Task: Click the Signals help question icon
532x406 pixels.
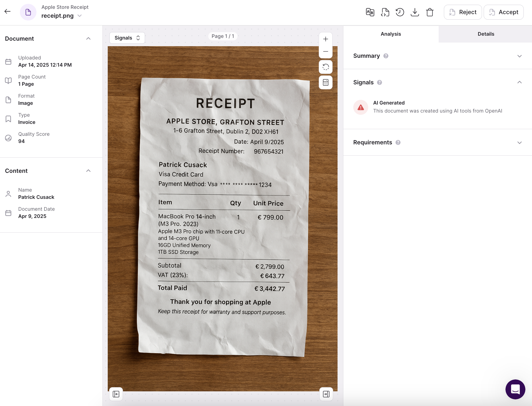Action: (x=380, y=82)
